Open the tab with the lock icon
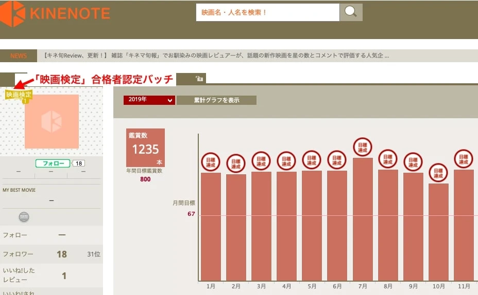 [x=199, y=79]
